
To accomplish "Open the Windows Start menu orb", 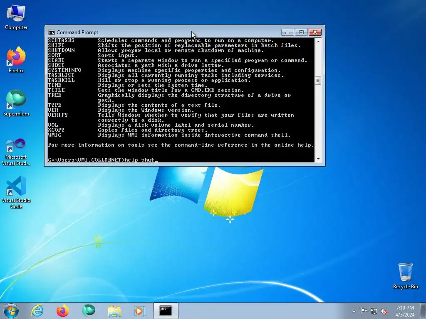I will pos(11,311).
